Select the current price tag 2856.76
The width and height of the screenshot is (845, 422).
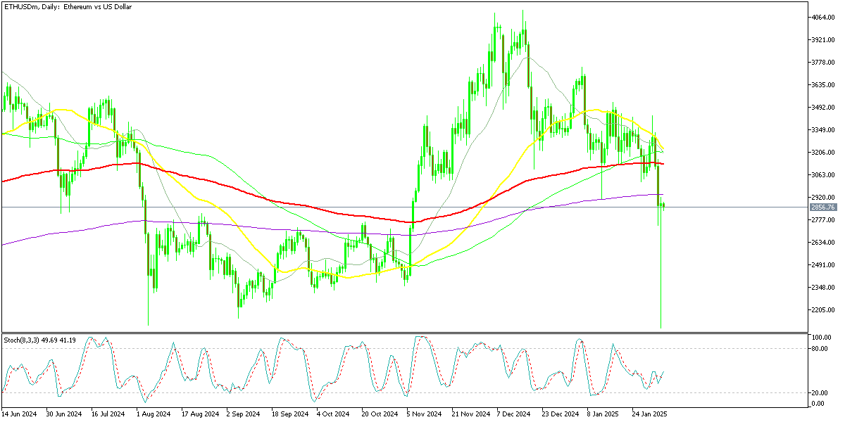click(x=823, y=207)
